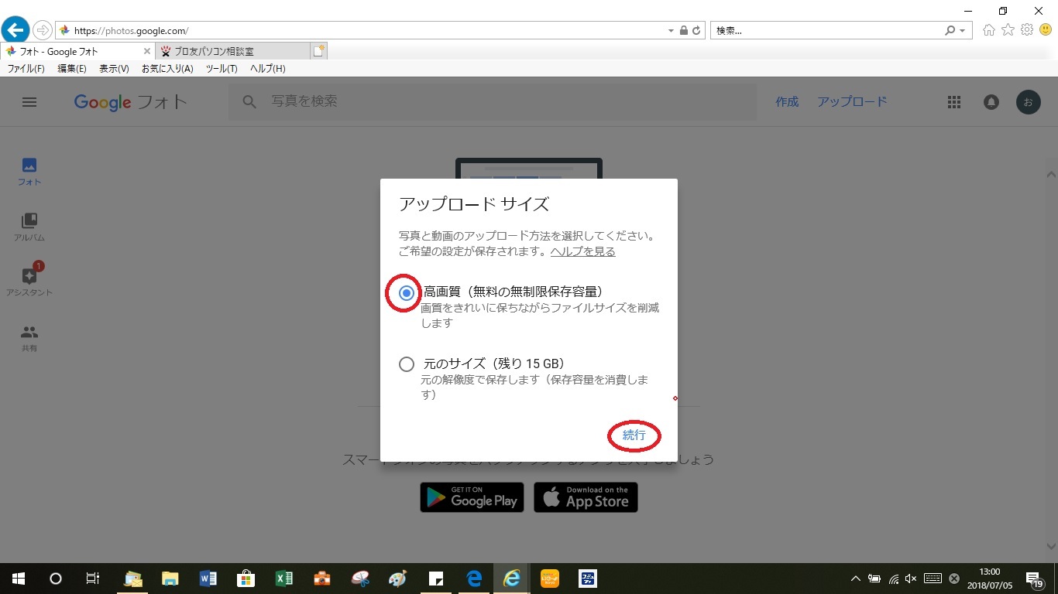The height and width of the screenshot is (594, 1058).
Task: Expand the search provider dropdown arrow
Action: click(x=963, y=31)
